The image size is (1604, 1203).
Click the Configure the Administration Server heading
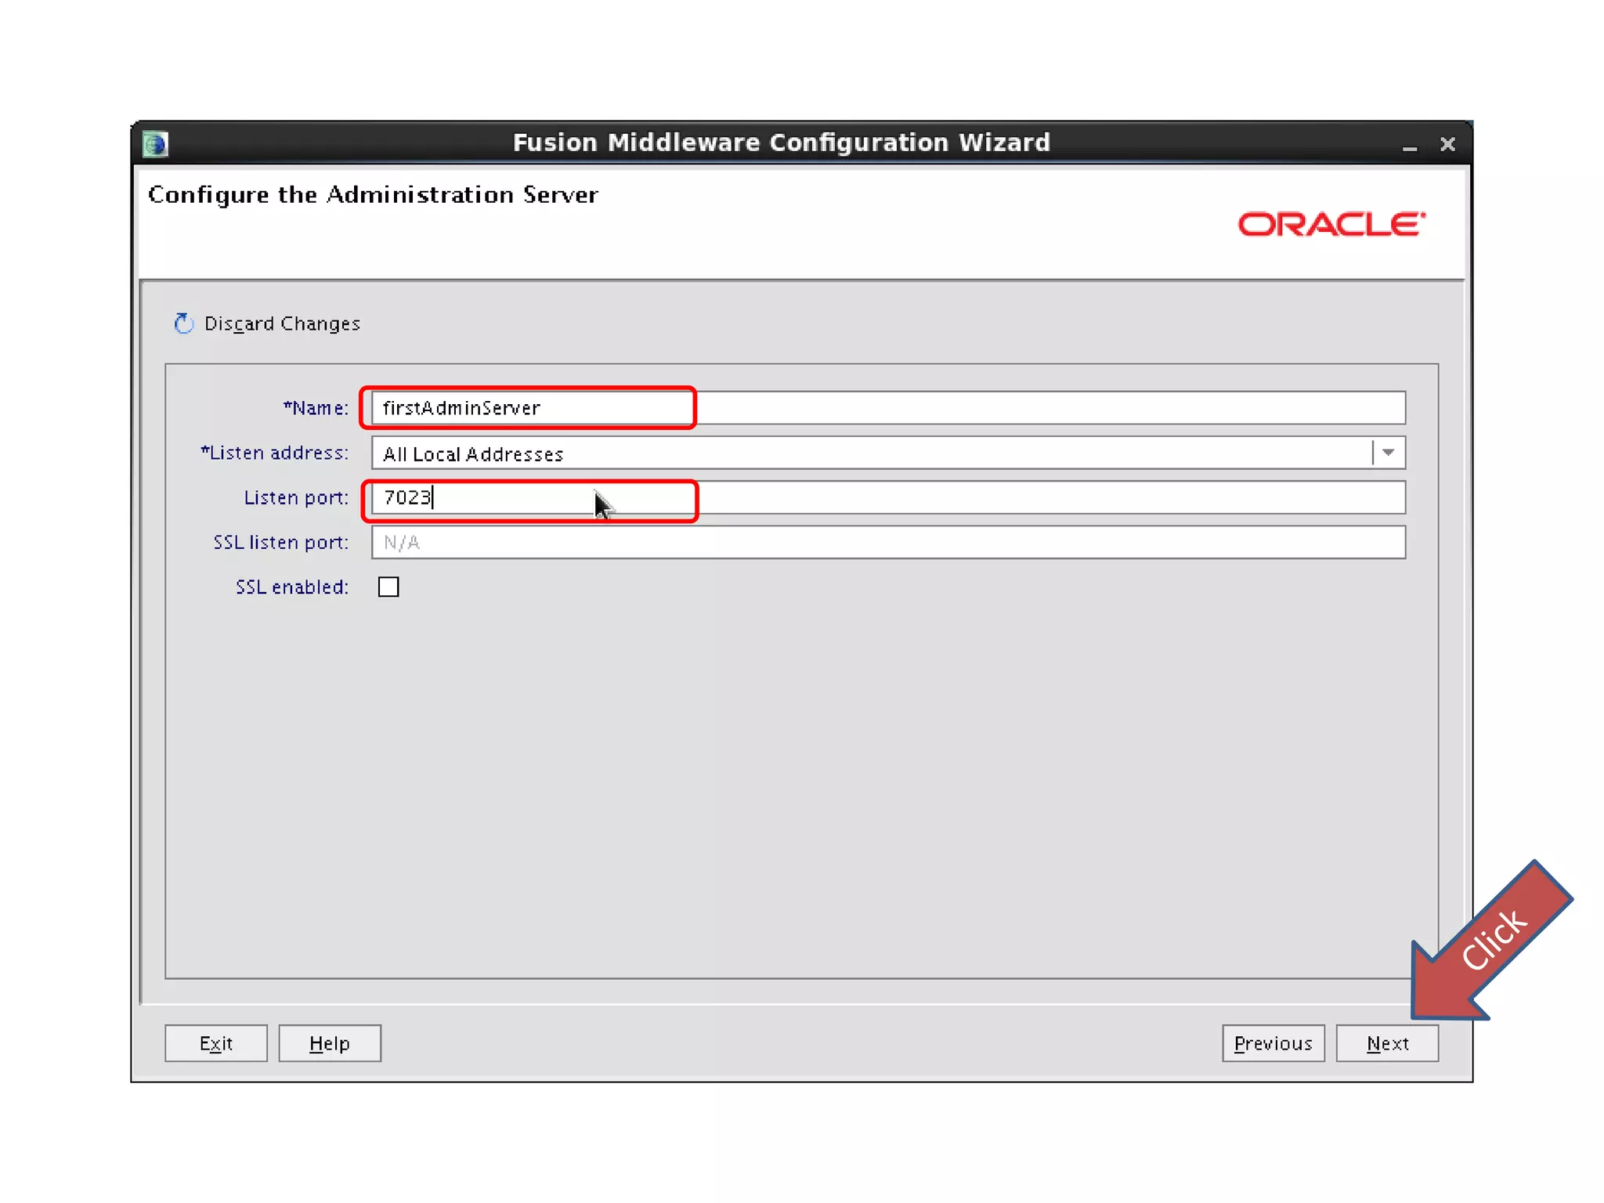click(x=373, y=194)
